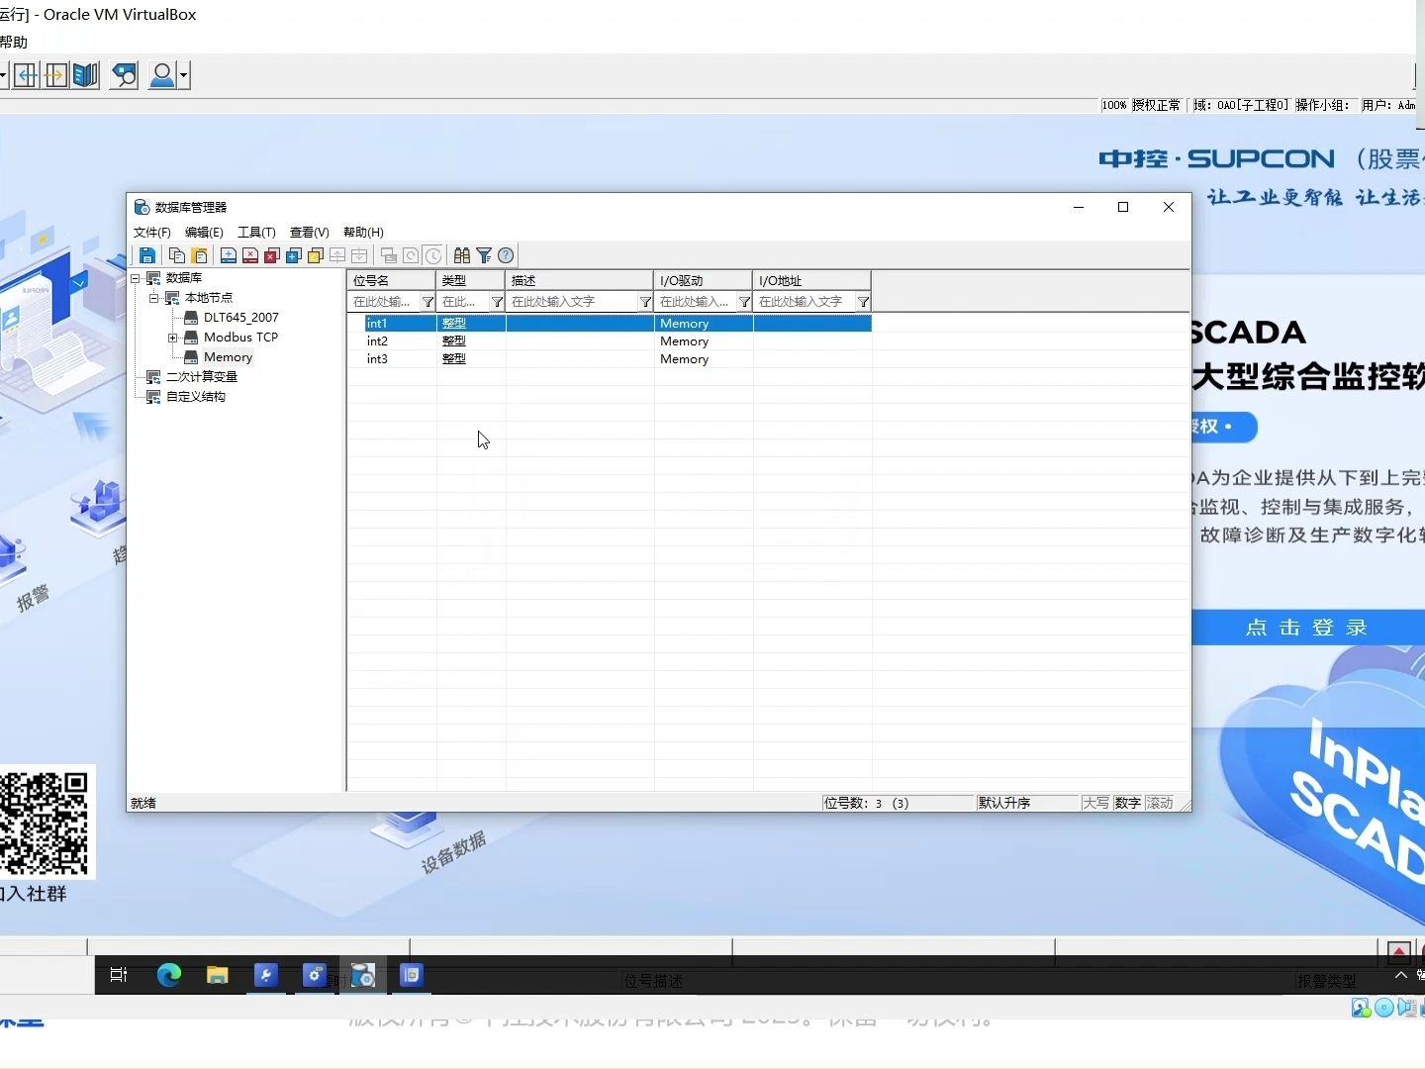Click the tag search magnifier icon

tap(124, 75)
